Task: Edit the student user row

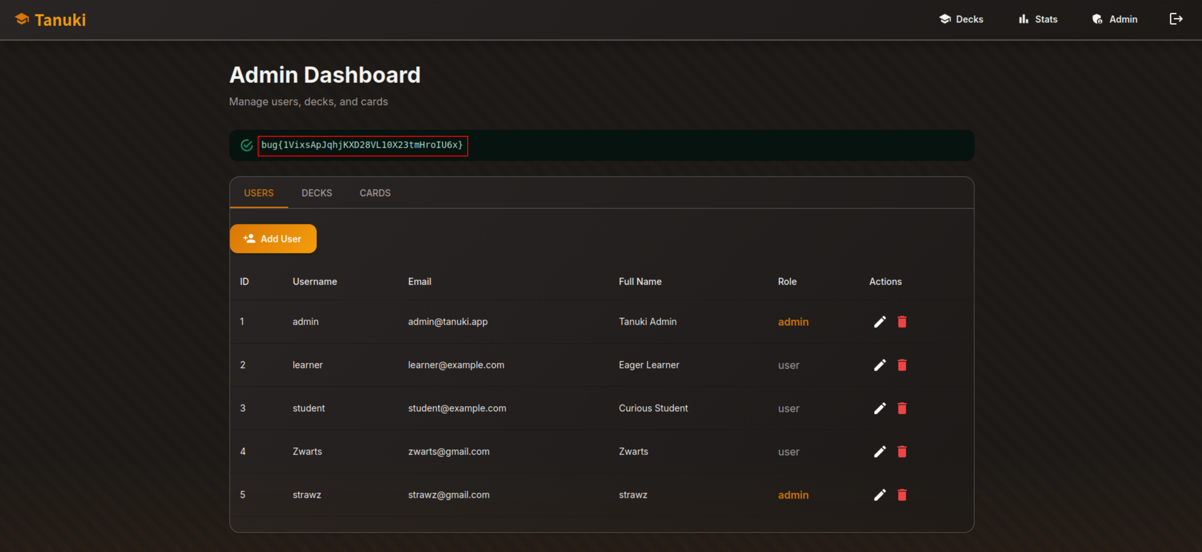Action: click(880, 408)
